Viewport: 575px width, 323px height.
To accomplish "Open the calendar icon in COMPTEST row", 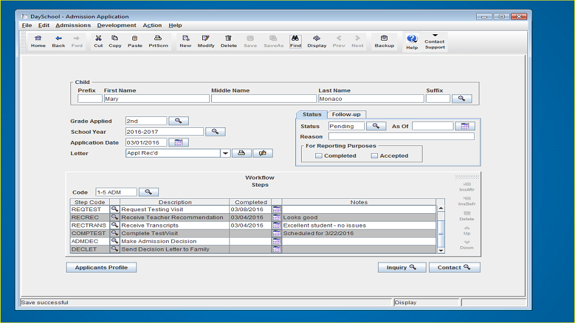I will (x=277, y=233).
